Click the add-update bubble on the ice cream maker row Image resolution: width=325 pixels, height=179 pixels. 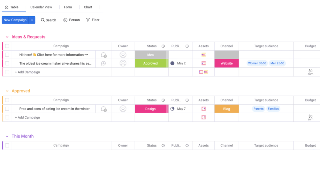click(x=103, y=63)
